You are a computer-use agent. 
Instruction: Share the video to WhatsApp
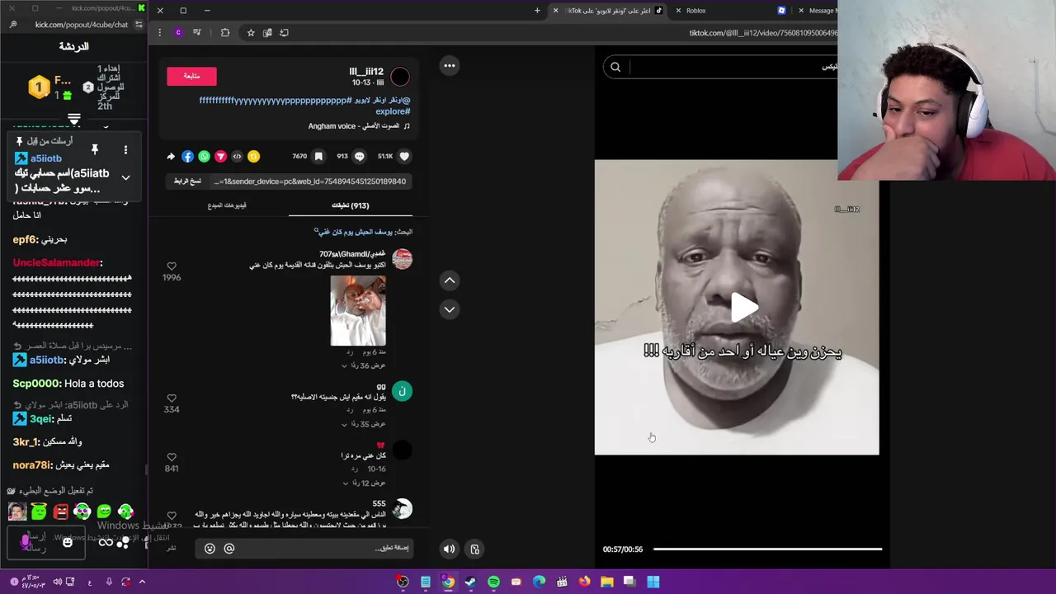tap(204, 156)
